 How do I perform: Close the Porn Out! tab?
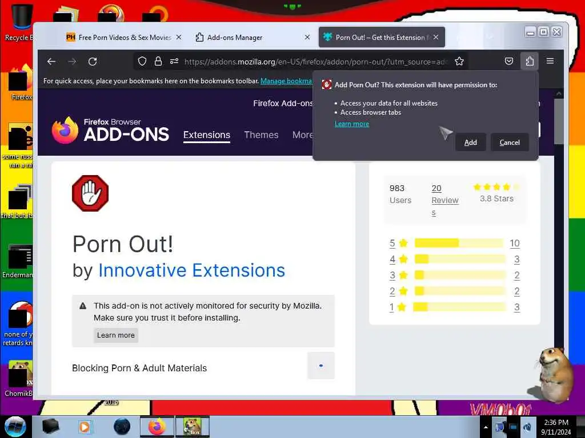[436, 37]
